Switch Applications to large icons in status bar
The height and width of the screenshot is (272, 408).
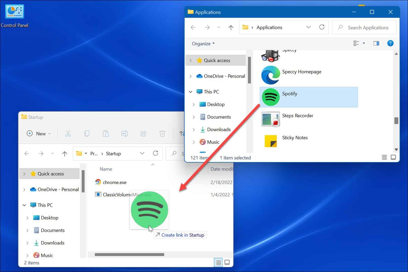click(x=393, y=157)
